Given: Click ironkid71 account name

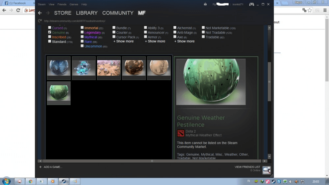Looking at the screenshot, I should click(238, 4).
